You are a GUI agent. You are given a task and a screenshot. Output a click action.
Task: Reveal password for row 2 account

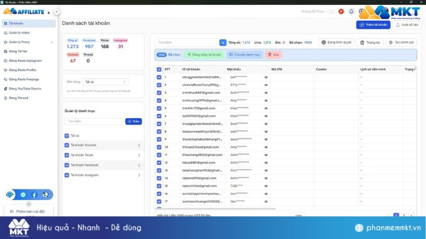pyautogui.click(x=266, y=85)
